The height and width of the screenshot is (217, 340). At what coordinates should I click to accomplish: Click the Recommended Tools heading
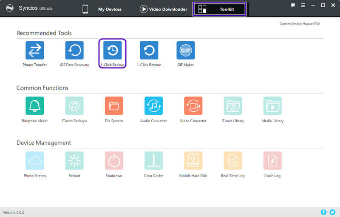(44, 33)
